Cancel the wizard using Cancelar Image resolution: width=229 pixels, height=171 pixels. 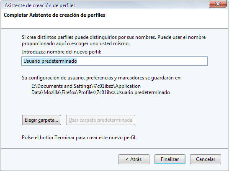[206, 159]
